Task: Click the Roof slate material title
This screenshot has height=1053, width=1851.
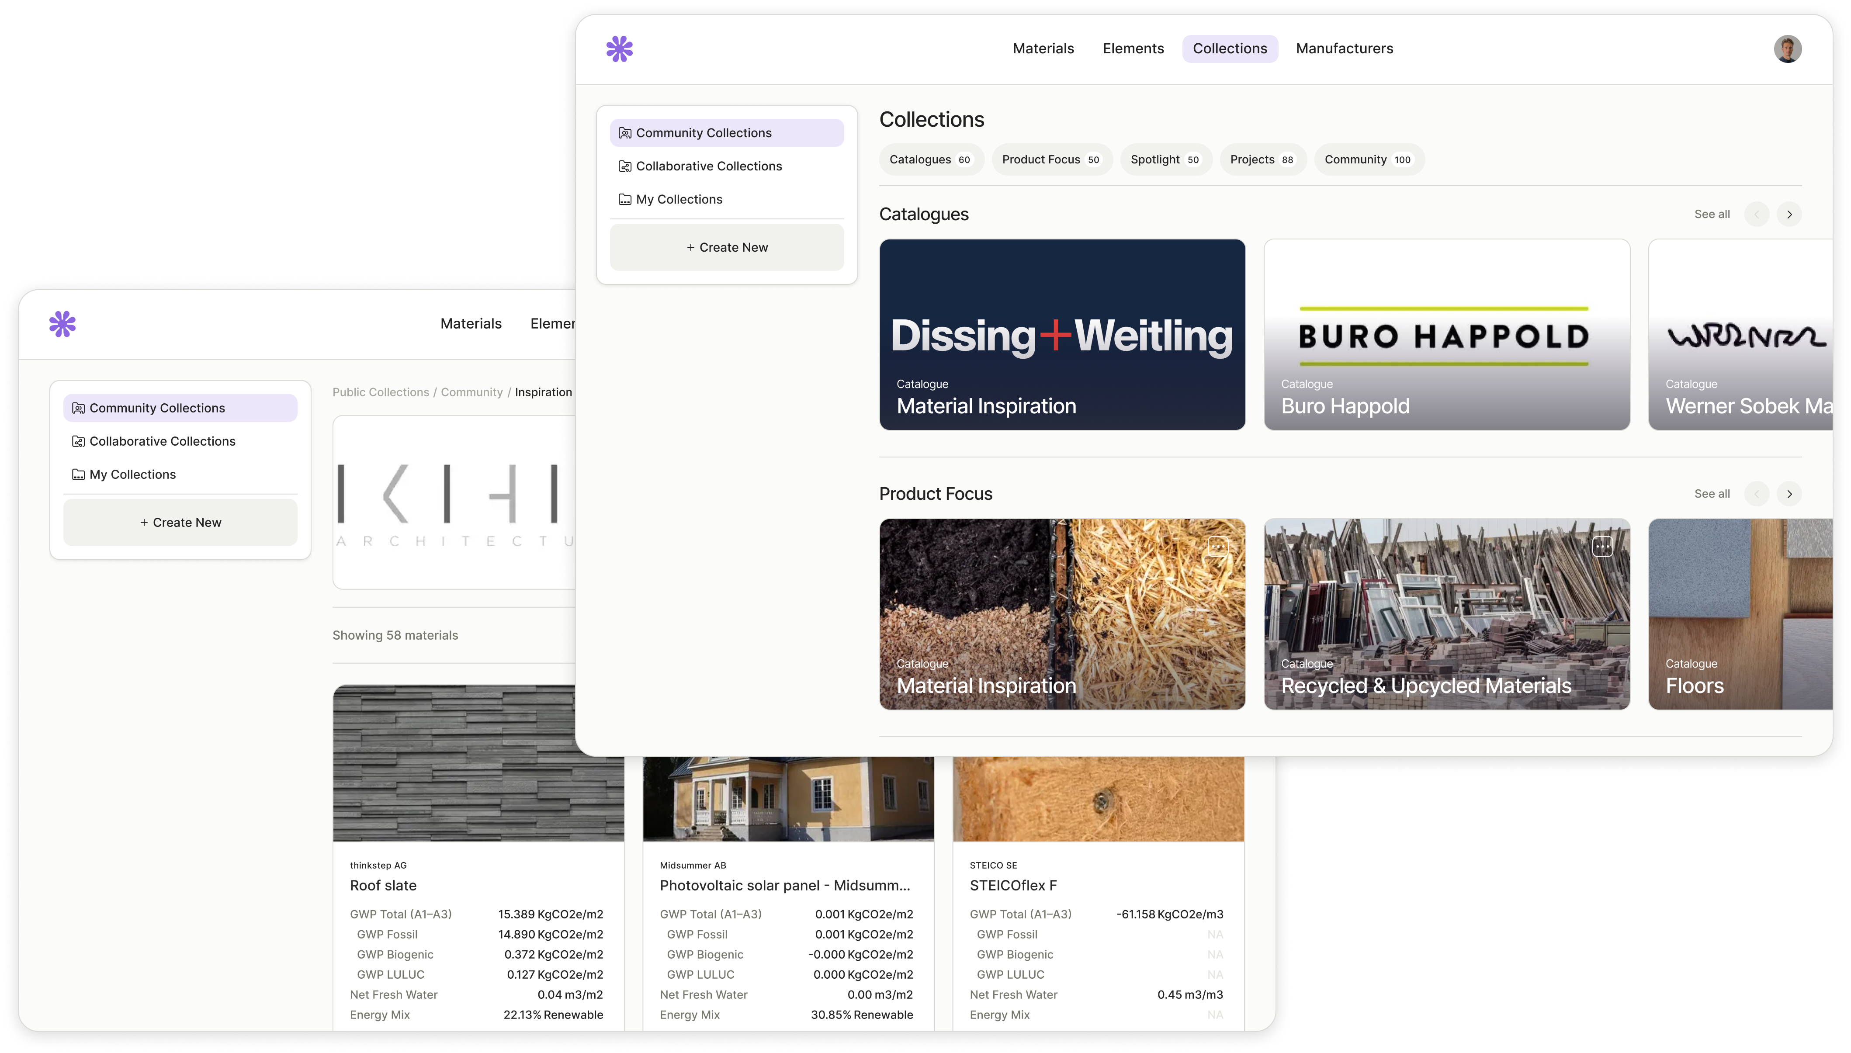Action: (383, 886)
